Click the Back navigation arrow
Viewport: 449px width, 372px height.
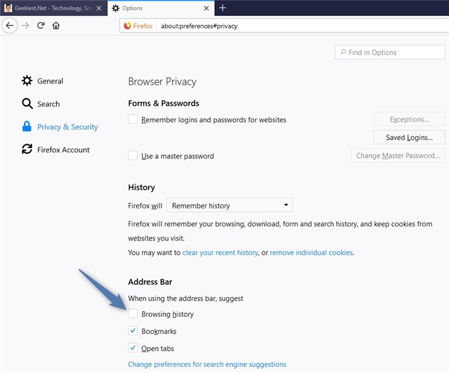coord(9,26)
